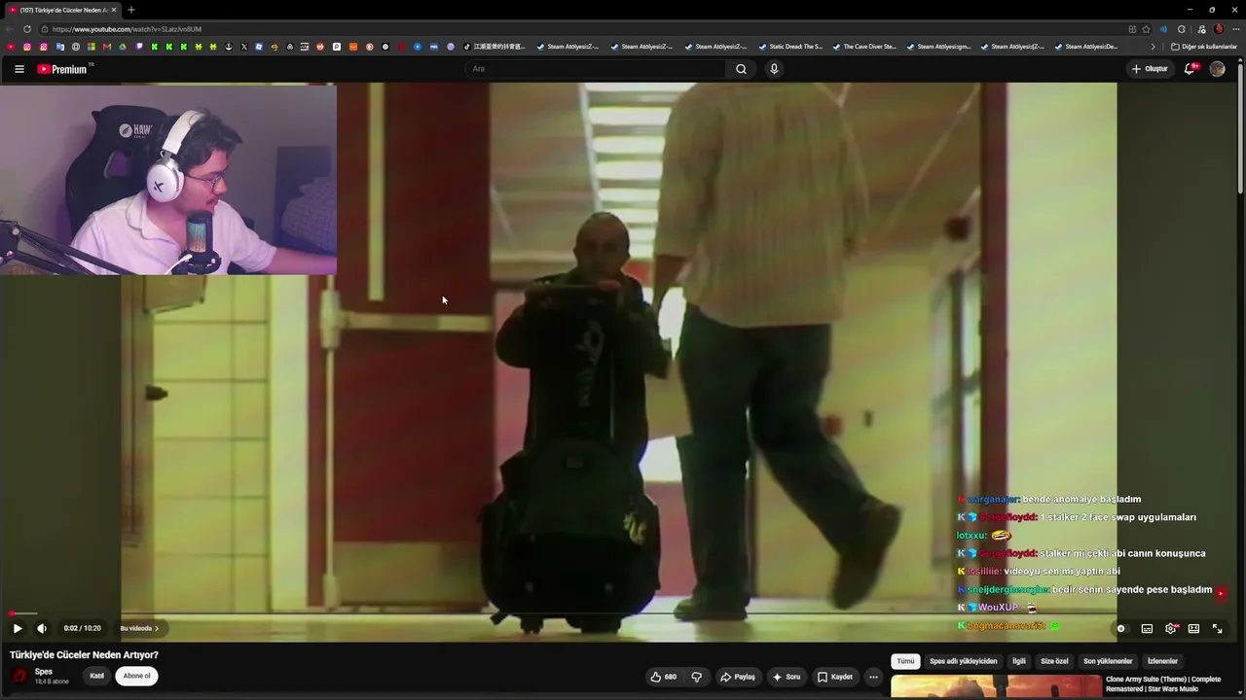Dislike the video with thumbs down
1246x700 pixels.
point(697,677)
